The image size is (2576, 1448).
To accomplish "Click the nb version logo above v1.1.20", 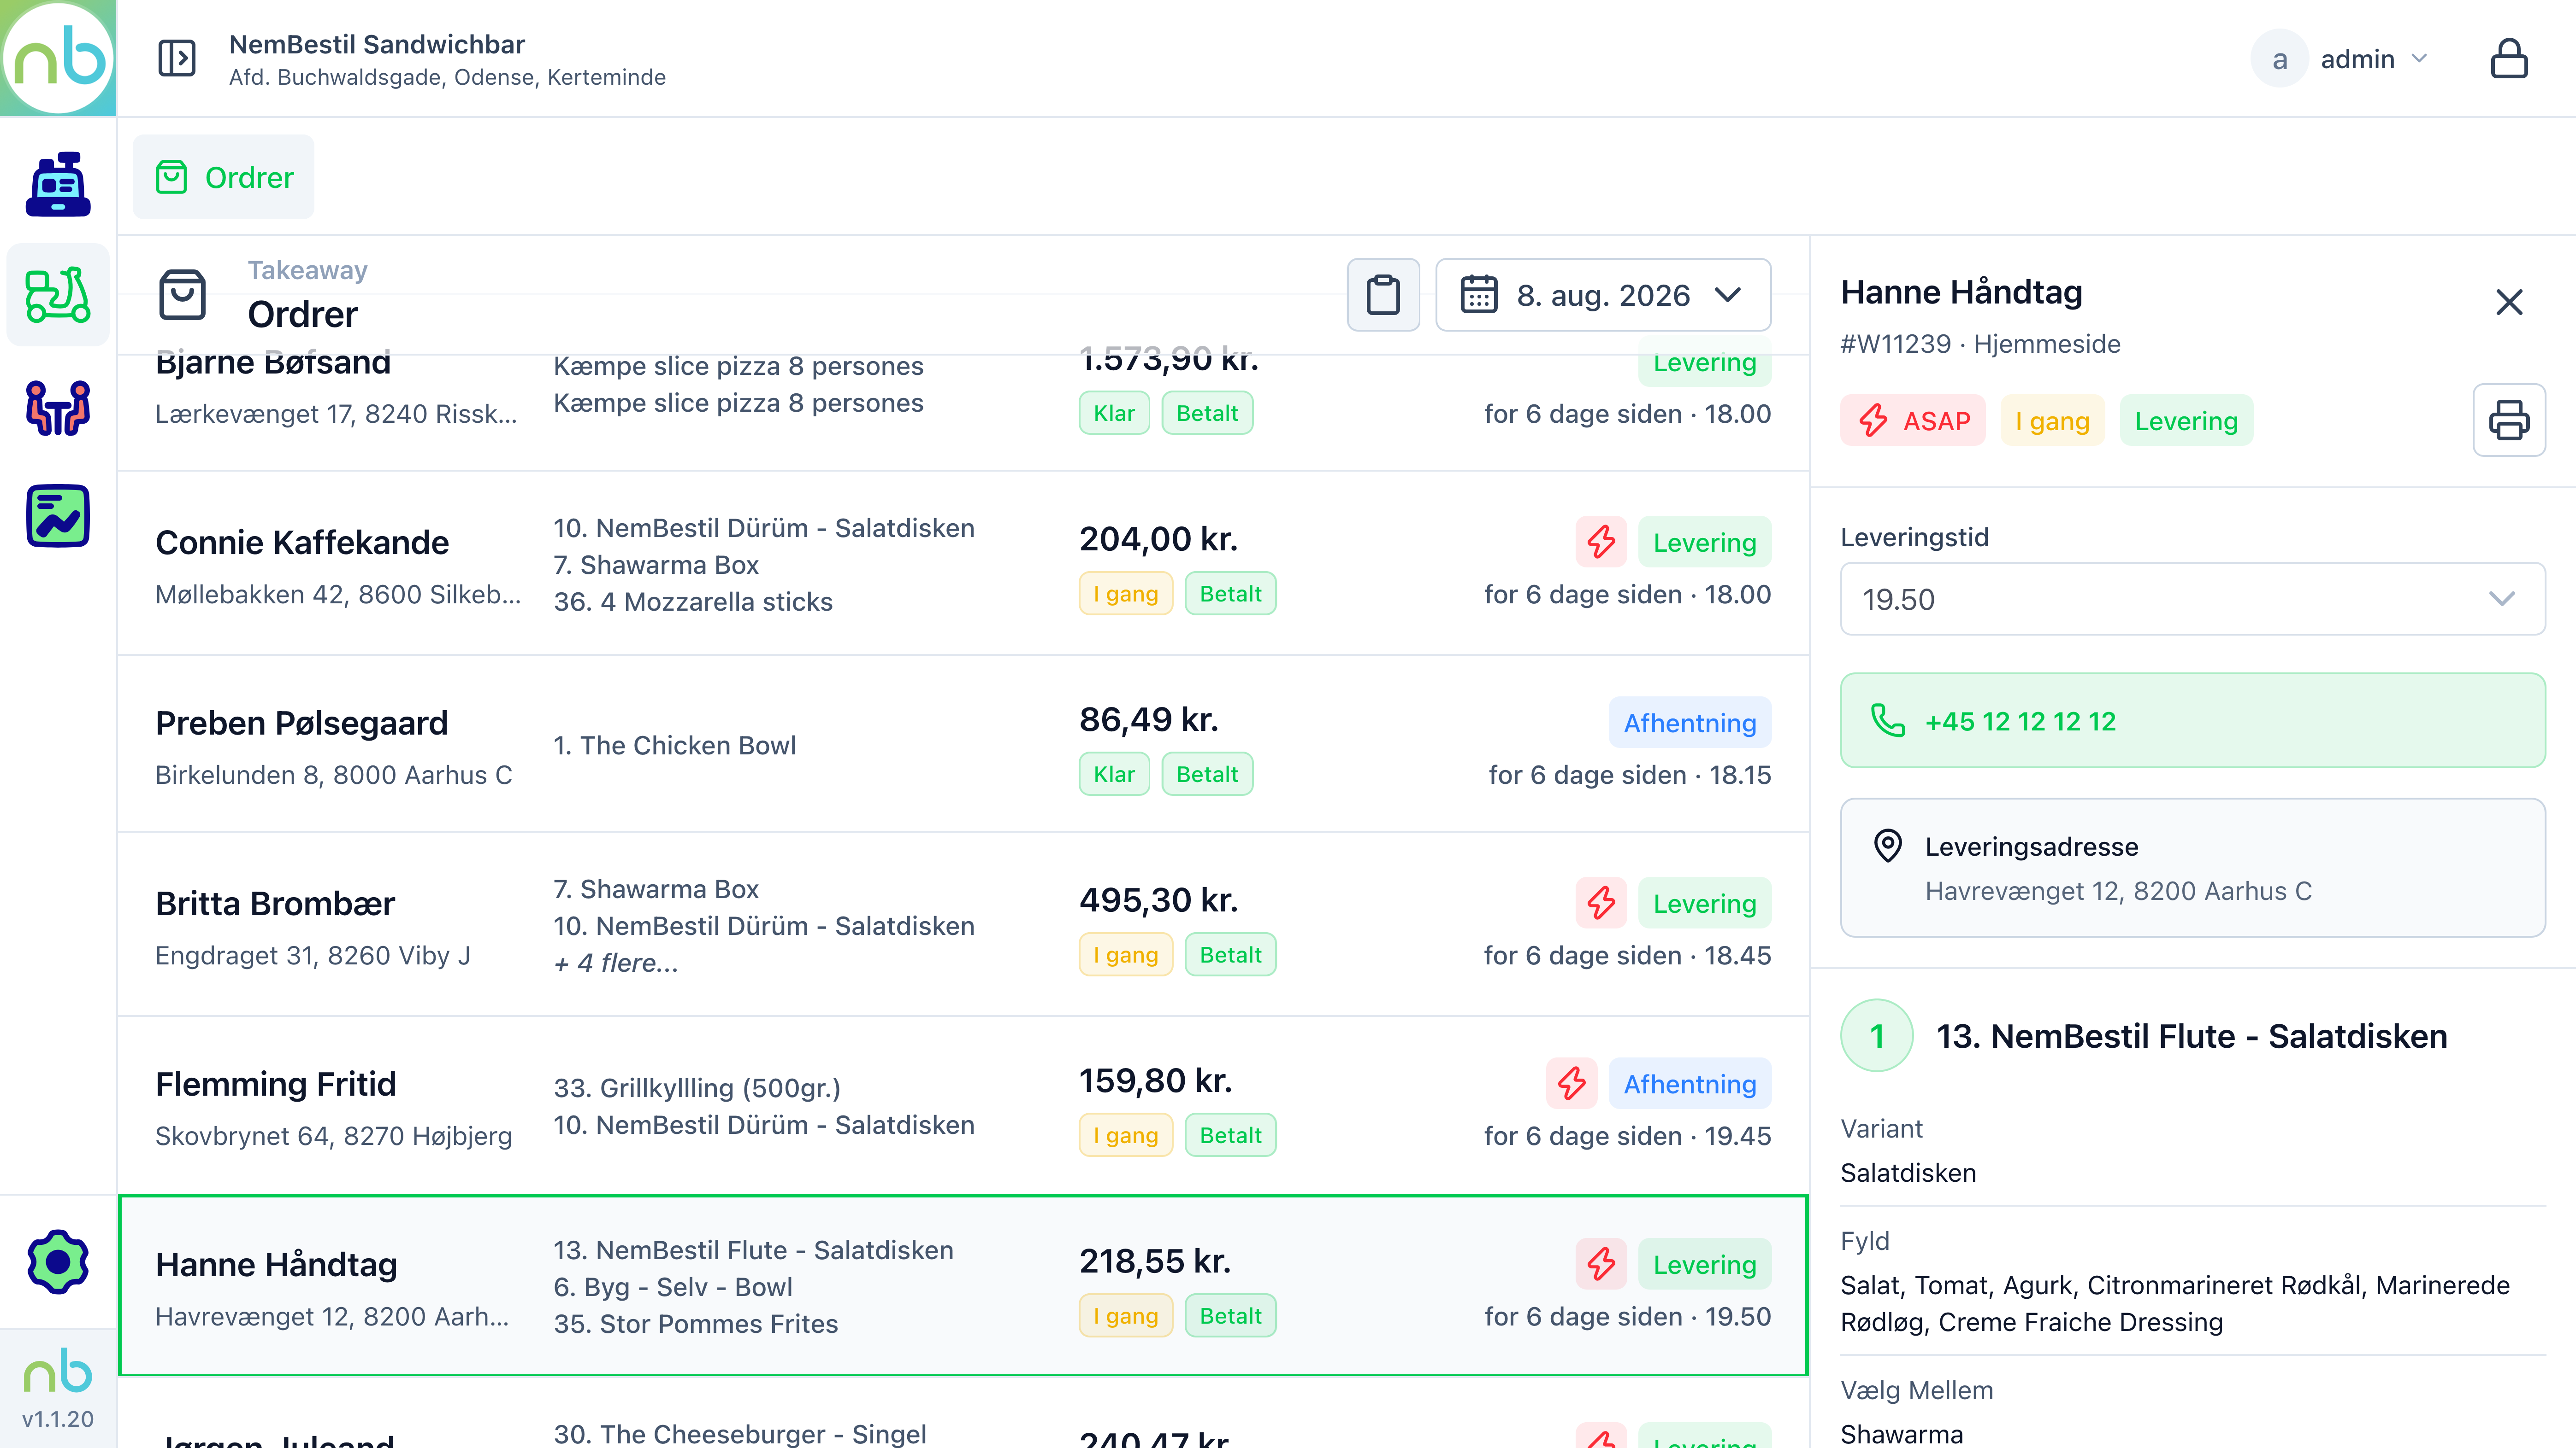I will click(x=58, y=1370).
